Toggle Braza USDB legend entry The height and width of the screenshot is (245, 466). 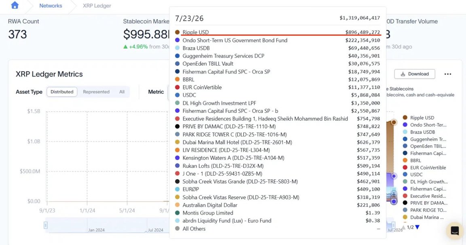[419, 132]
